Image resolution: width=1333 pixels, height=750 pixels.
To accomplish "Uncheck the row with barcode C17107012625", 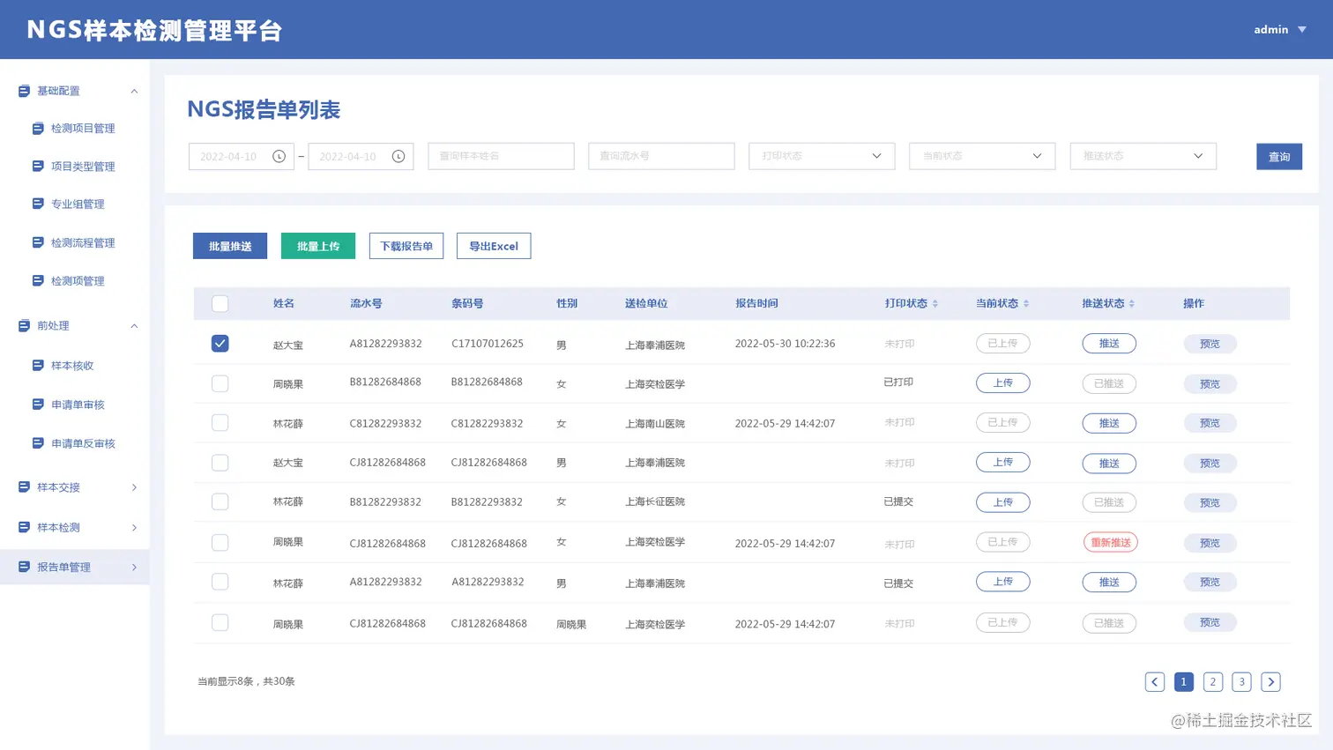I will click(x=220, y=343).
